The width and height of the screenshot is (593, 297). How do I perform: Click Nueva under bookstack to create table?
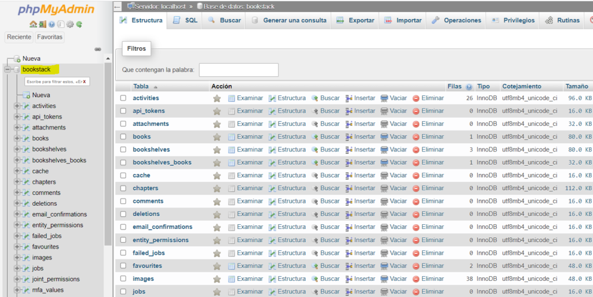[41, 95]
